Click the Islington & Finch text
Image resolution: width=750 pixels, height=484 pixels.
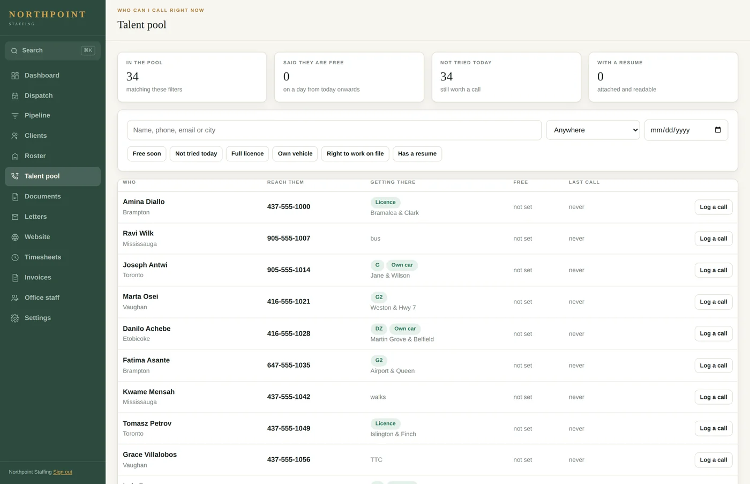393,435
